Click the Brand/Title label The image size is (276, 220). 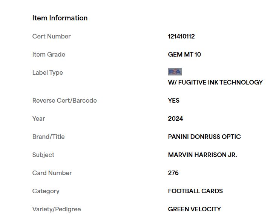coord(48,137)
